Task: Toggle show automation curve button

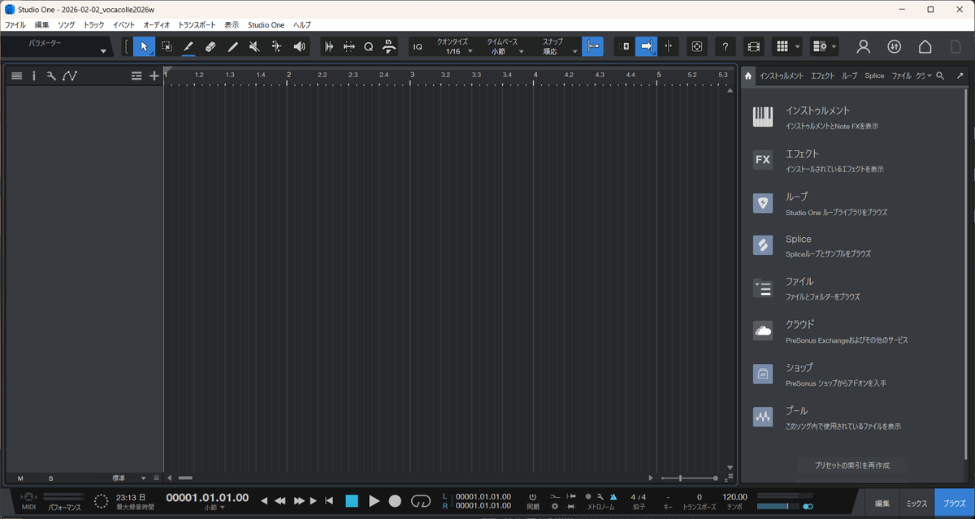Action: pos(70,76)
